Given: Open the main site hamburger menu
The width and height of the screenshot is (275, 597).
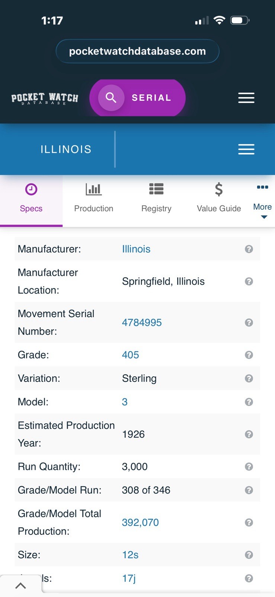Looking at the screenshot, I should tap(246, 98).
